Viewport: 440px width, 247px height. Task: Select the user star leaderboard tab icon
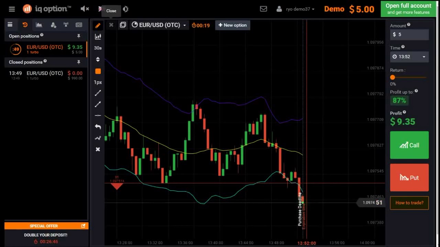click(53, 25)
